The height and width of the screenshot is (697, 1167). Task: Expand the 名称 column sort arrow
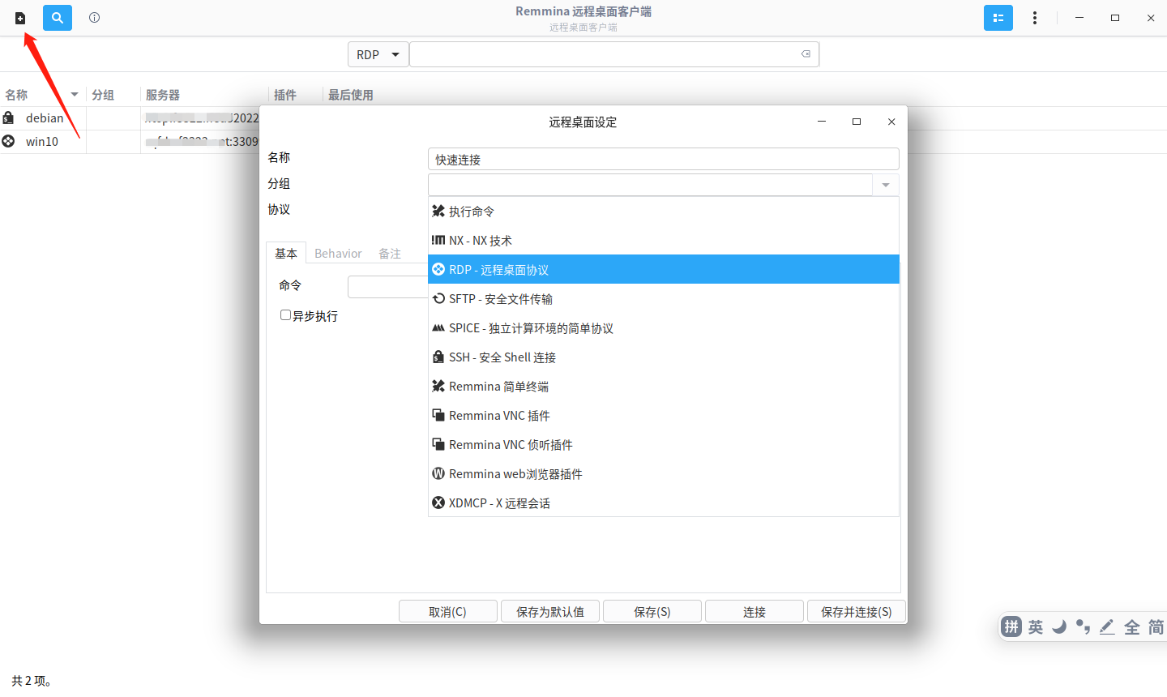click(75, 95)
